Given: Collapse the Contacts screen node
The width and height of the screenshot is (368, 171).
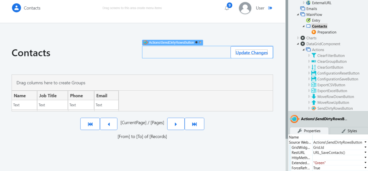Looking at the screenshot, I should tap(304, 26).
